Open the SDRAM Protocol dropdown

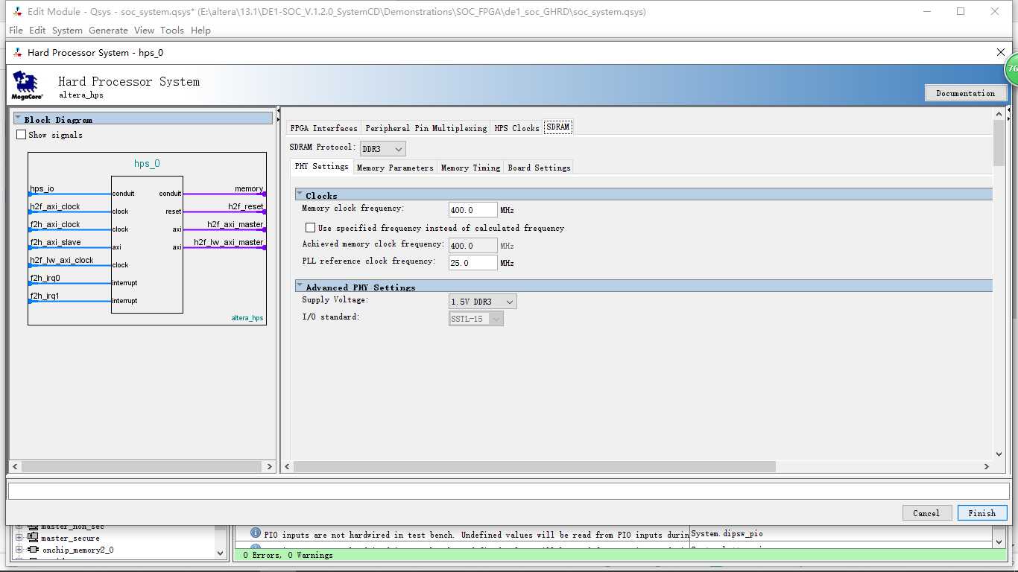(x=383, y=149)
